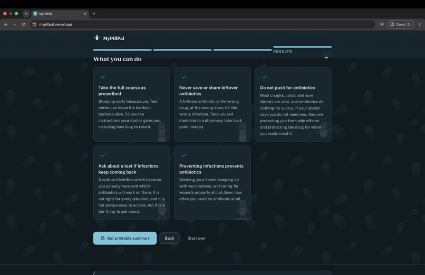425x275 pixels.
Task: Open the browser three-dot menu
Action: click(419, 24)
